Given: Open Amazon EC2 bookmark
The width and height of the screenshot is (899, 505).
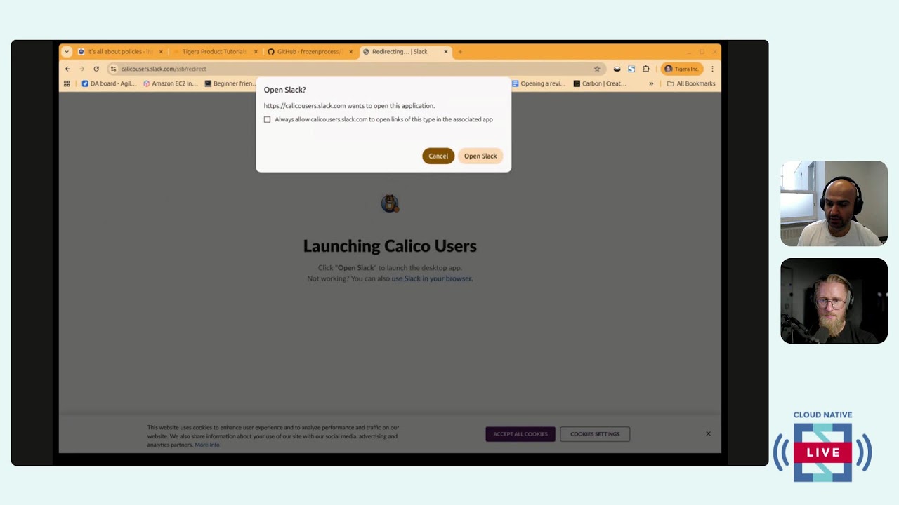Looking at the screenshot, I should point(170,83).
